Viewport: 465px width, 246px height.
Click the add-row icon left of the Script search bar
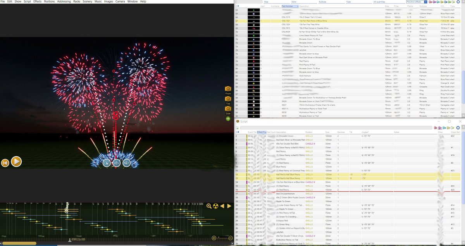[237, 128]
